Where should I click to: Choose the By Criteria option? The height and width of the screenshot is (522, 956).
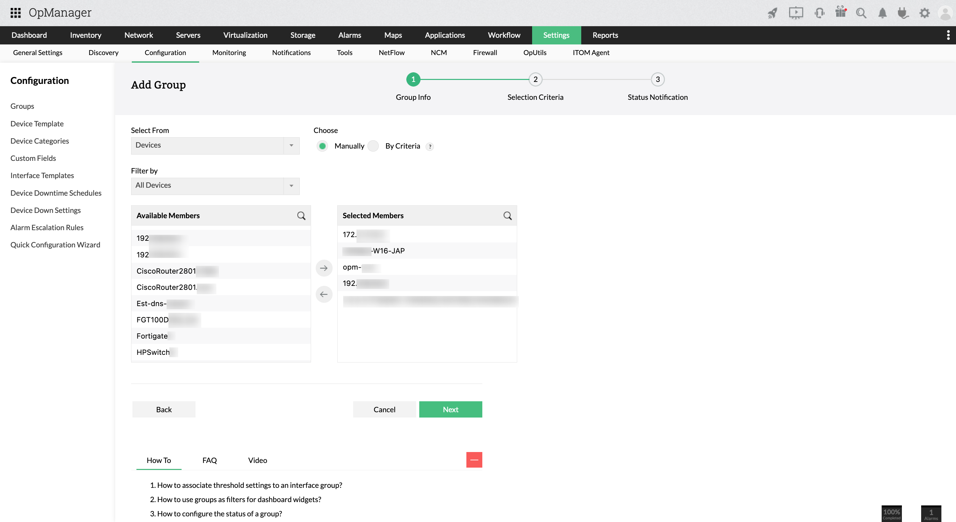[x=373, y=146]
